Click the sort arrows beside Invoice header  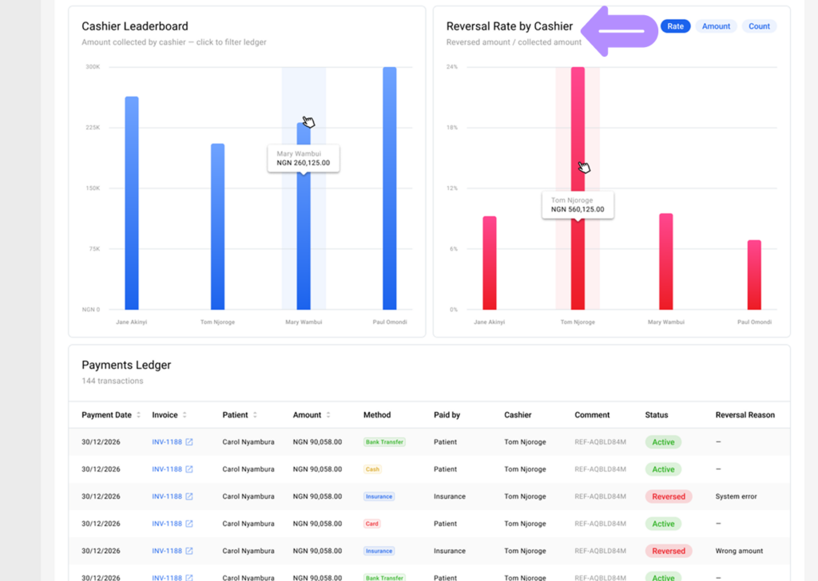coord(185,415)
